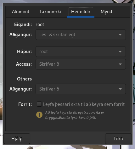Click the Forrit label
135x149 pixels.
[25, 104]
